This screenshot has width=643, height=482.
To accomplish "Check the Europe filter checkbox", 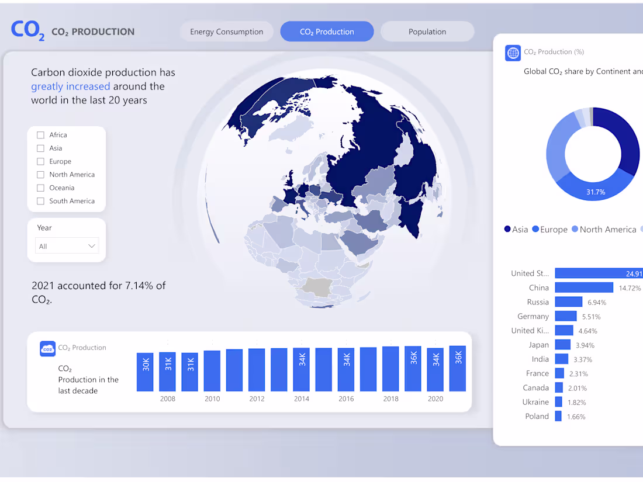I will click(x=40, y=161).
